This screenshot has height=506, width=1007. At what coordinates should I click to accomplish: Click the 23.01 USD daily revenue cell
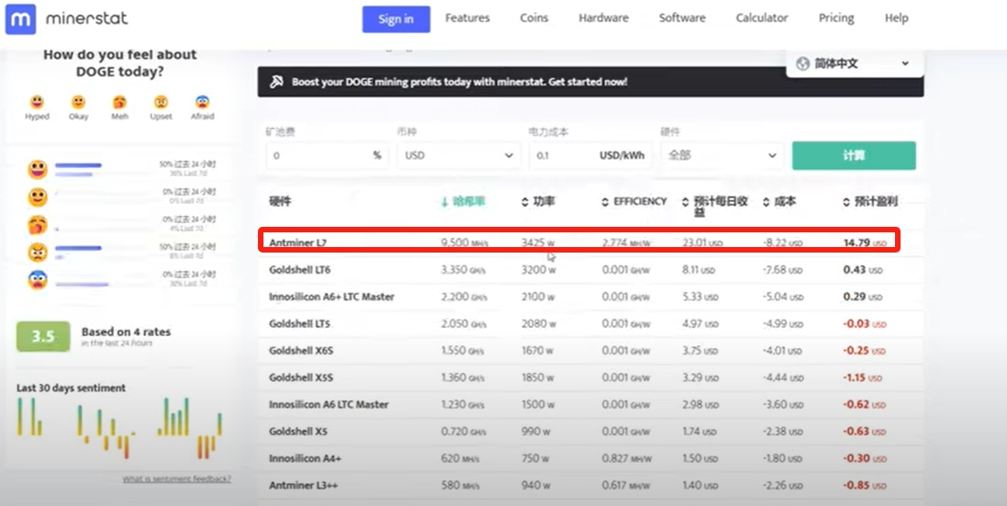point(702,243)
